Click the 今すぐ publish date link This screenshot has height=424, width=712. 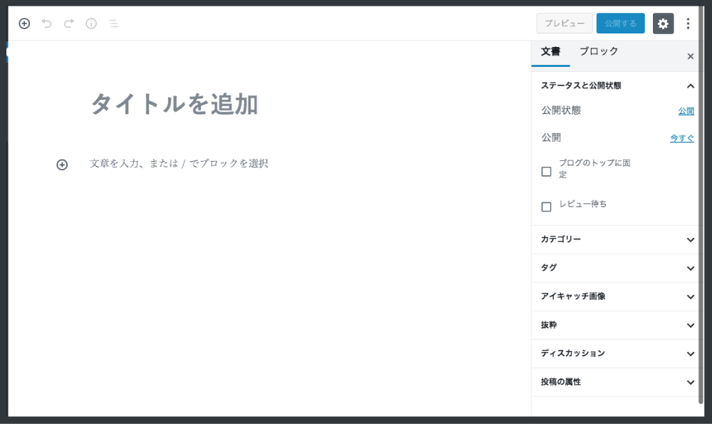[681, 138]
